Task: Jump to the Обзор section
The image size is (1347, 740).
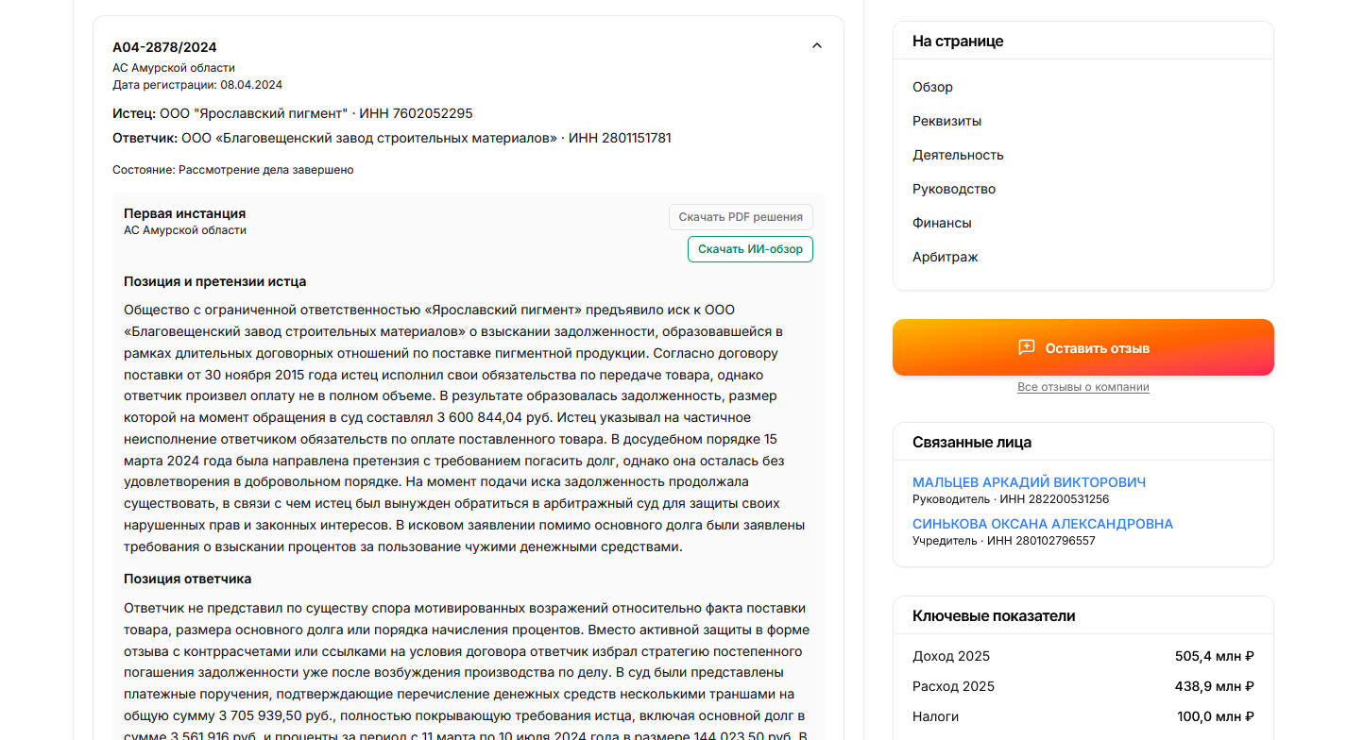Action: coord(932,87)
